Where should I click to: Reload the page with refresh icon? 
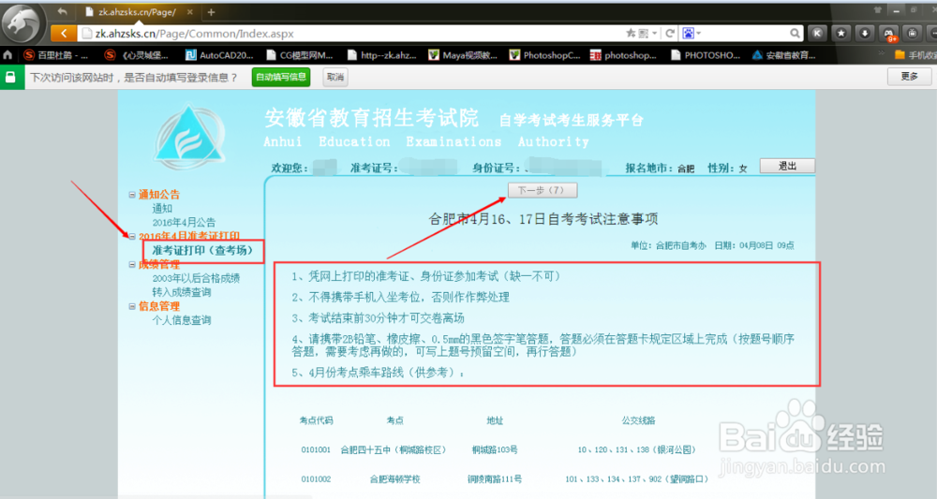670,34
